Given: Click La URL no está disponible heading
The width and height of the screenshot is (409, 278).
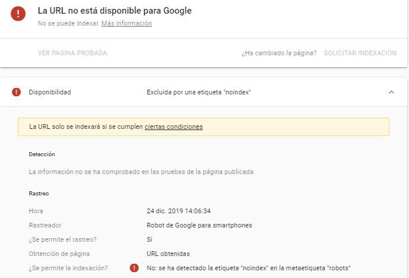Looking at the screenshot, I should tap(114, 11).
